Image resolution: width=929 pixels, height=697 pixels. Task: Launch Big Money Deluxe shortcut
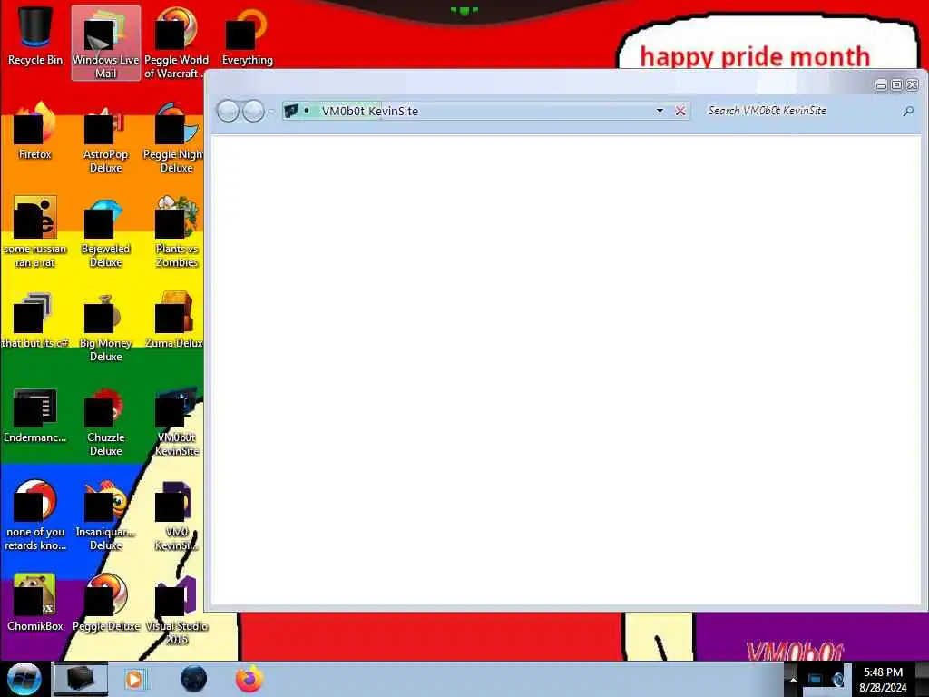tap(105, 326)
